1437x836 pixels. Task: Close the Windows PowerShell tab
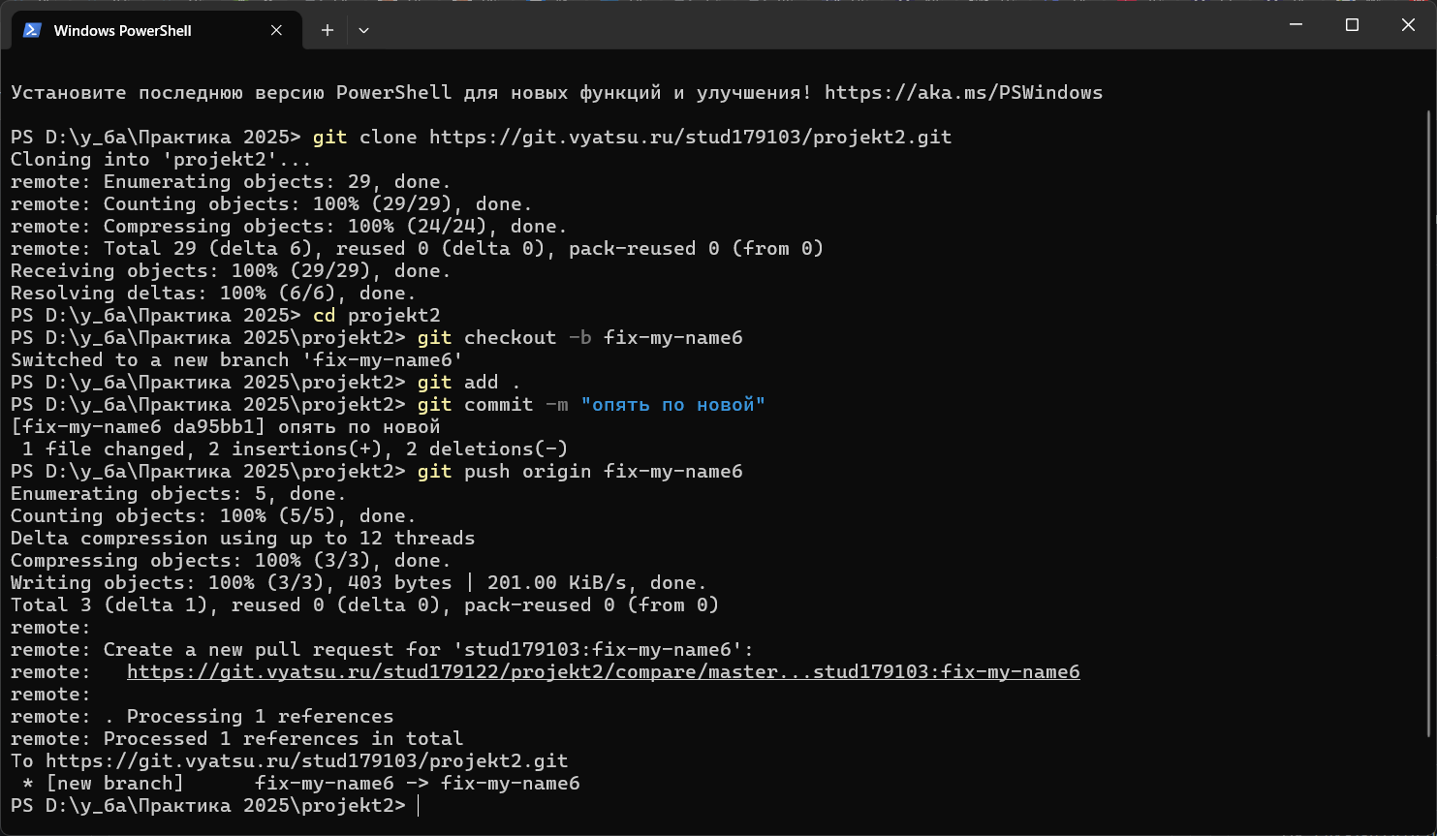[x=276, y=30]
